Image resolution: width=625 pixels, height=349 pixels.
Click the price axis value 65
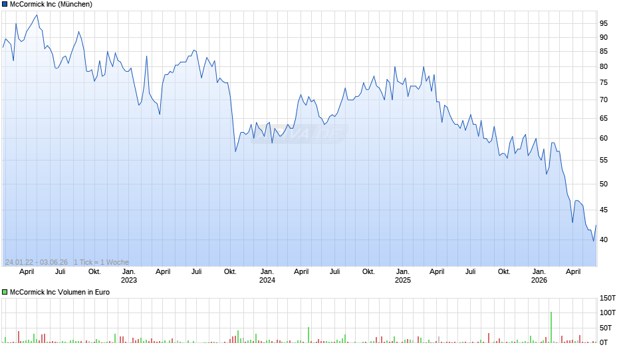coord(604,118)
